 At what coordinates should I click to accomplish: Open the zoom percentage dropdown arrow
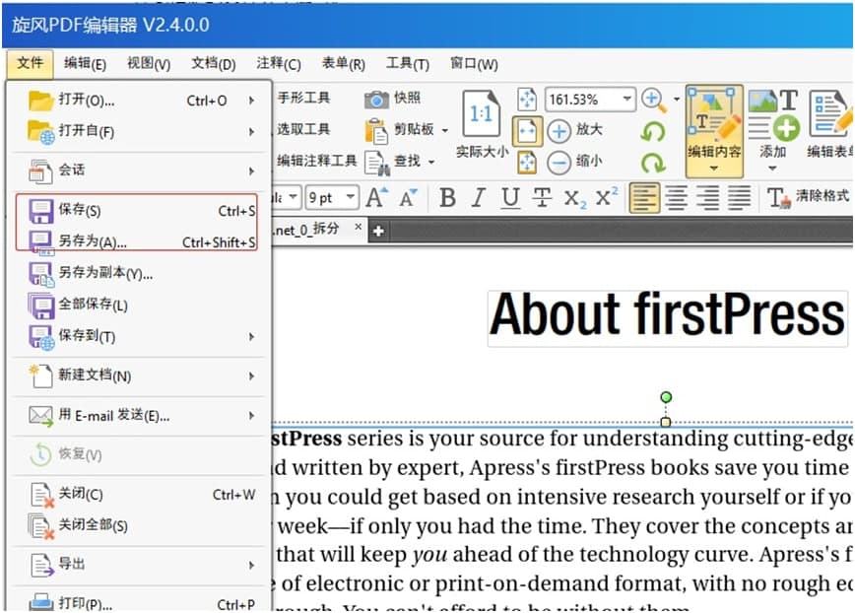pos(627,100)
